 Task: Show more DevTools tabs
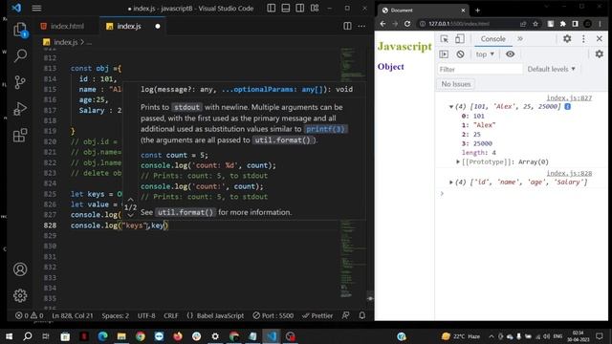[x=520, y=38]
